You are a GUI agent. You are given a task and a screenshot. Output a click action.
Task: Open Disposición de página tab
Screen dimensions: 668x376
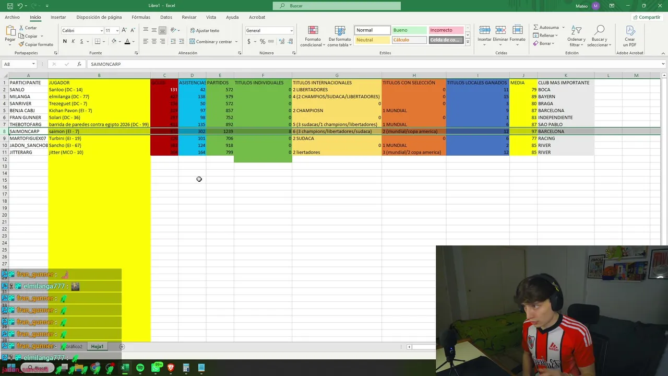(99, 17)
